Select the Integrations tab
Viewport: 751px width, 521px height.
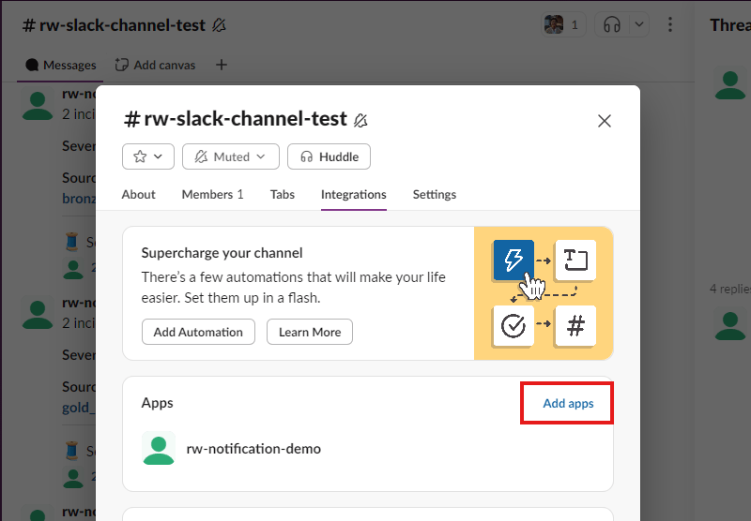[354, 195]
